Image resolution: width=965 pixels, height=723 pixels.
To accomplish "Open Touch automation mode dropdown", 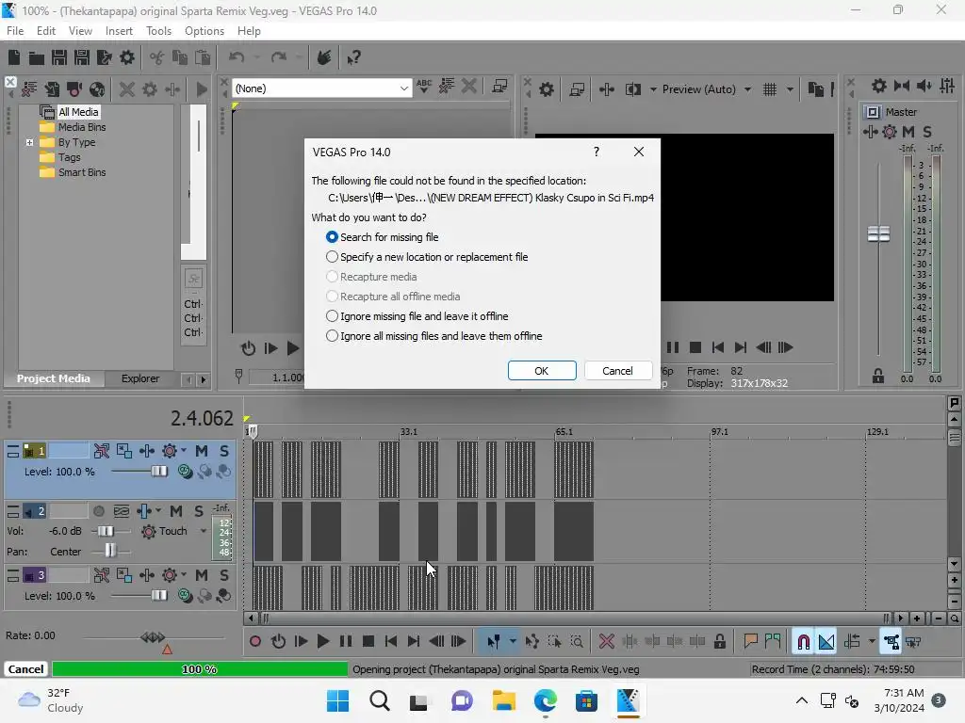I will [204, 531].
